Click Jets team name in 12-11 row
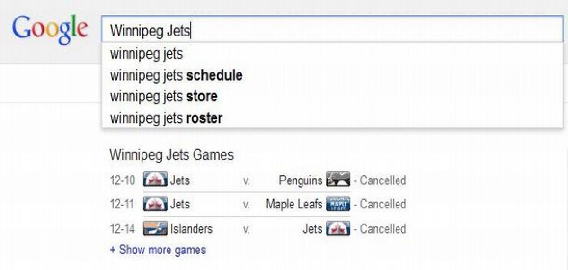 pyautogui.click(x=180, y=204)
